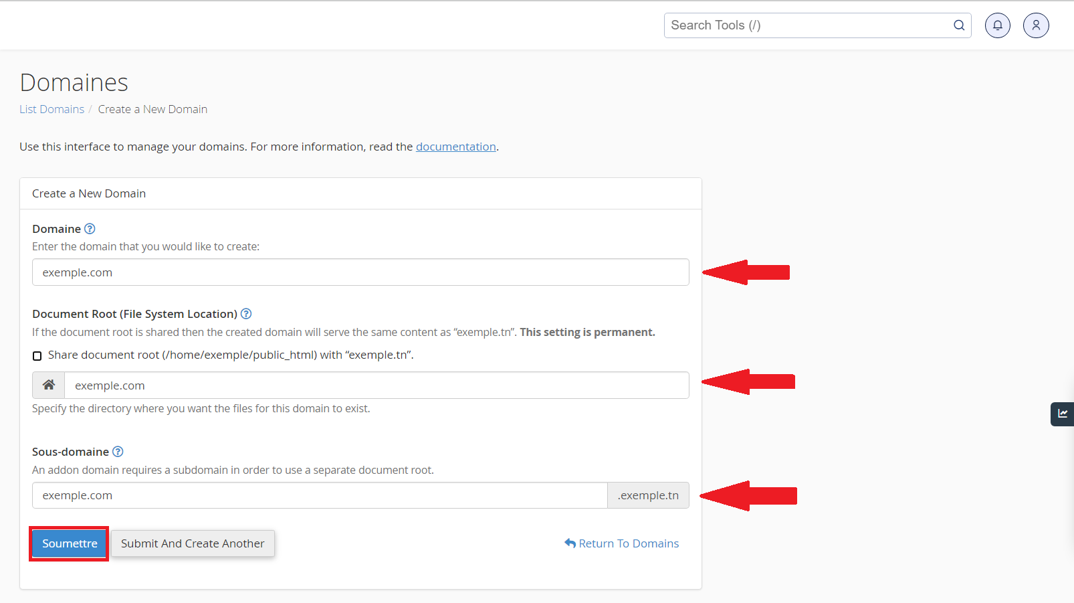Click the Create a New Domain breadcrumb
Image resolution: width=1074 pixels, height=603 pixels.
(x=152, y=109)
